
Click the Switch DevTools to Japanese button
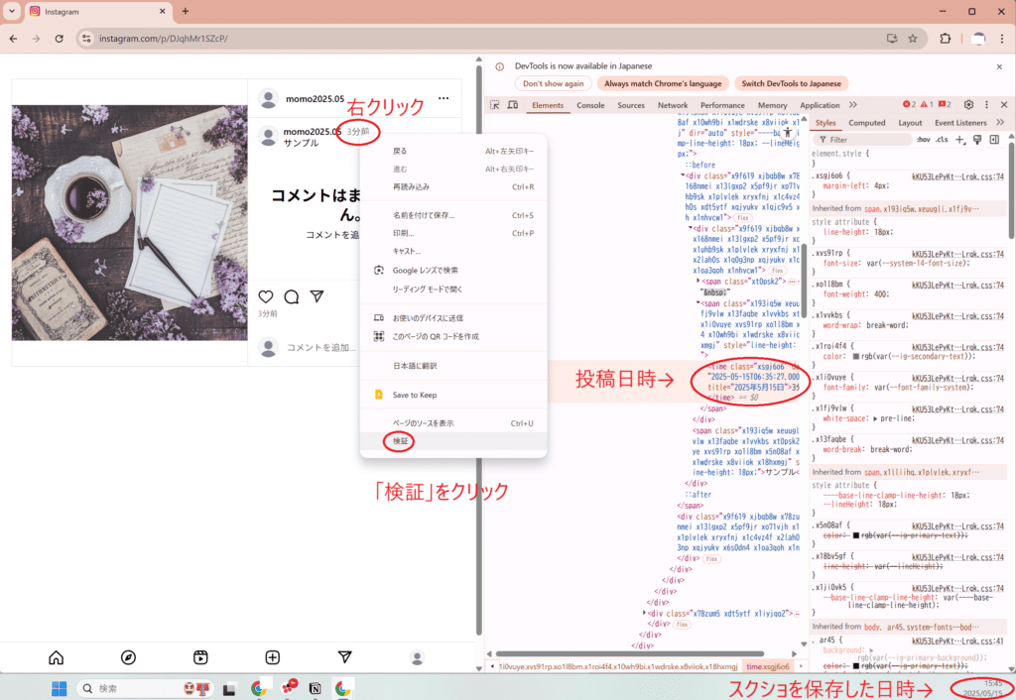pos(791,83)
